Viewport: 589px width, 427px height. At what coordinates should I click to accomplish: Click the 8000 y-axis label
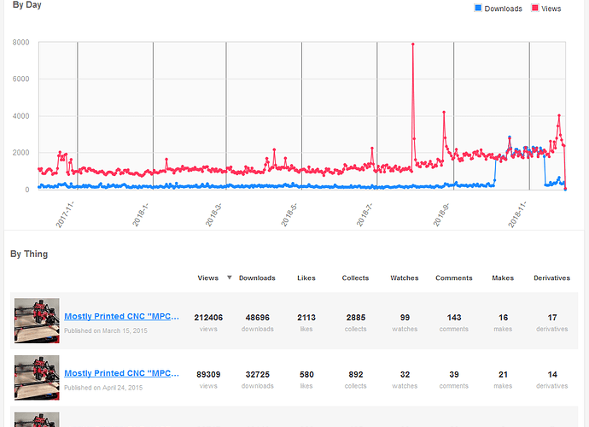pos(20,43)
